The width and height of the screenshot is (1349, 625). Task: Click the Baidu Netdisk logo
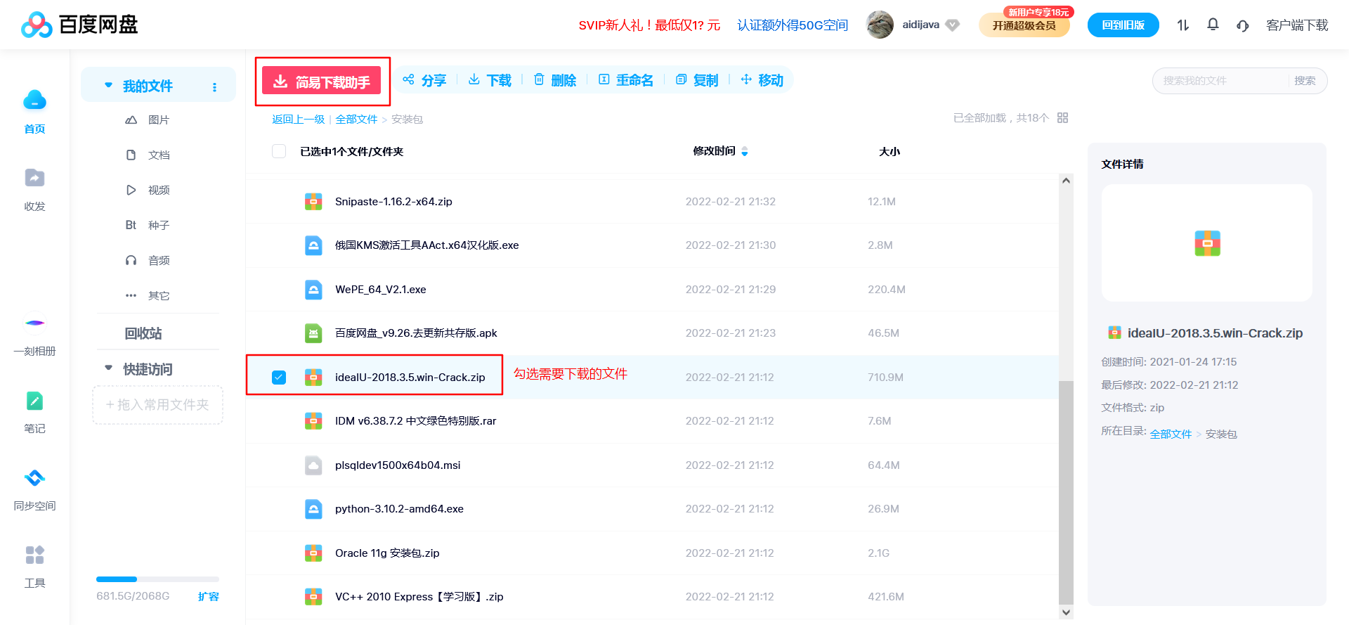pyautogui.click(x=79, y=25)
